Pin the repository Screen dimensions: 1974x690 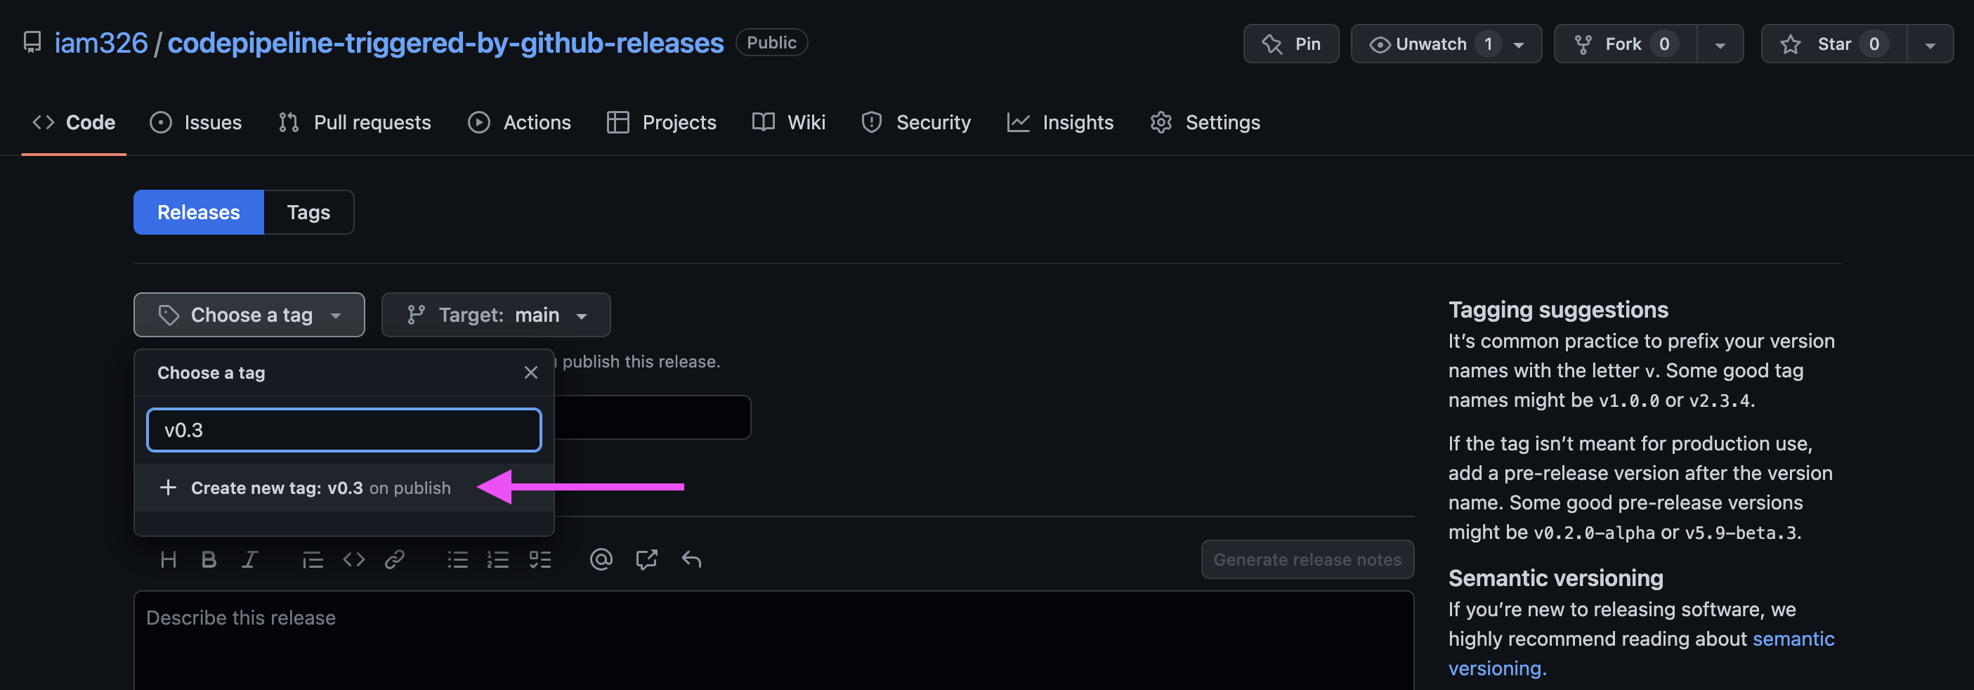click(x=1290, y=44)
